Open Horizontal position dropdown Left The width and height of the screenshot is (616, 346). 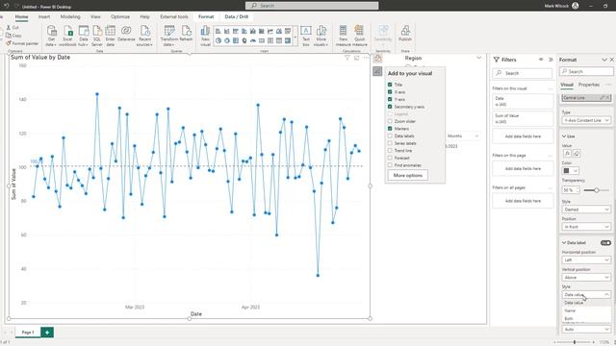coord(586,260)
